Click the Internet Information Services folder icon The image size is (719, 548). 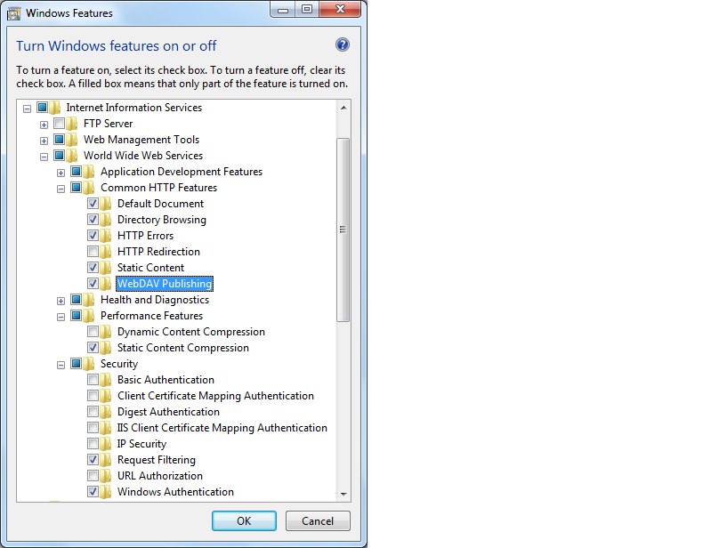(x=54, y=108)
